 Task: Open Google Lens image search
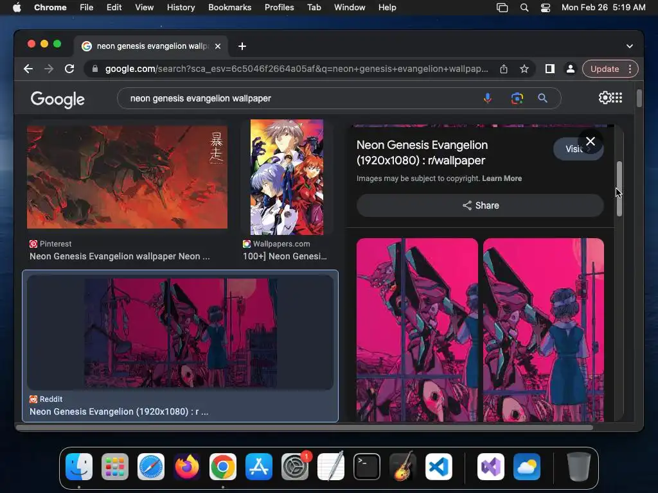point(517,98)
